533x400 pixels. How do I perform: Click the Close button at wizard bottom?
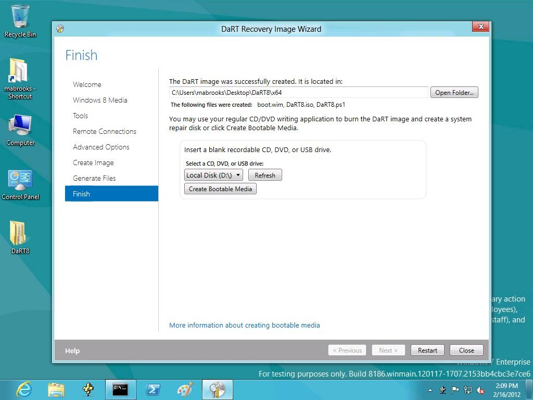(466, 351)
